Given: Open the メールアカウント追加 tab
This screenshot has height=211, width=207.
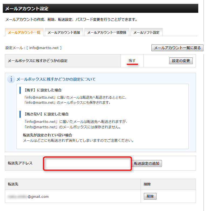Looking at the screenshot, I should (x=64, y=33).
